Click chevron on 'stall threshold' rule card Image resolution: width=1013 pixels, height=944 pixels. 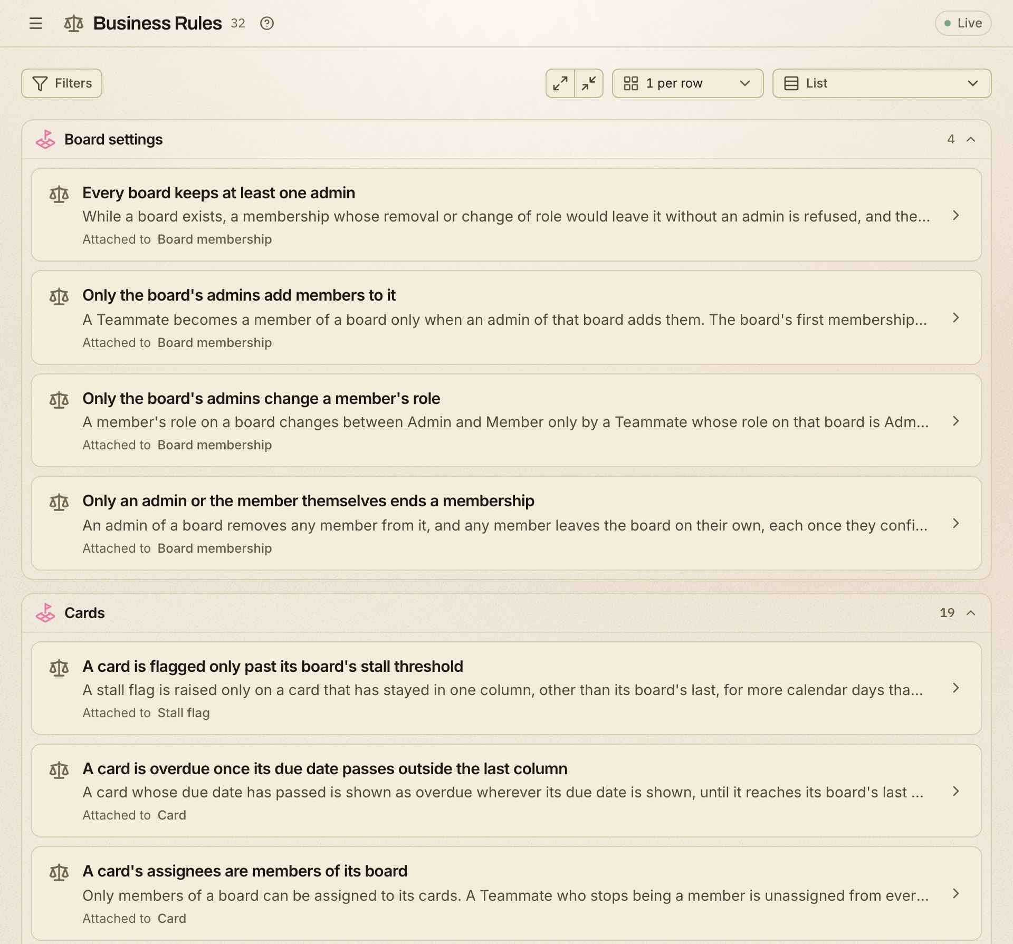pyautogui.click(x=956, y=688)
